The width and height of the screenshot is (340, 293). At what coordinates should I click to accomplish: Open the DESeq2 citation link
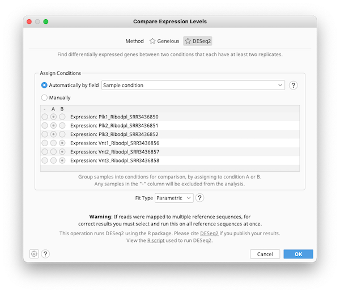(x=209, y=233)
